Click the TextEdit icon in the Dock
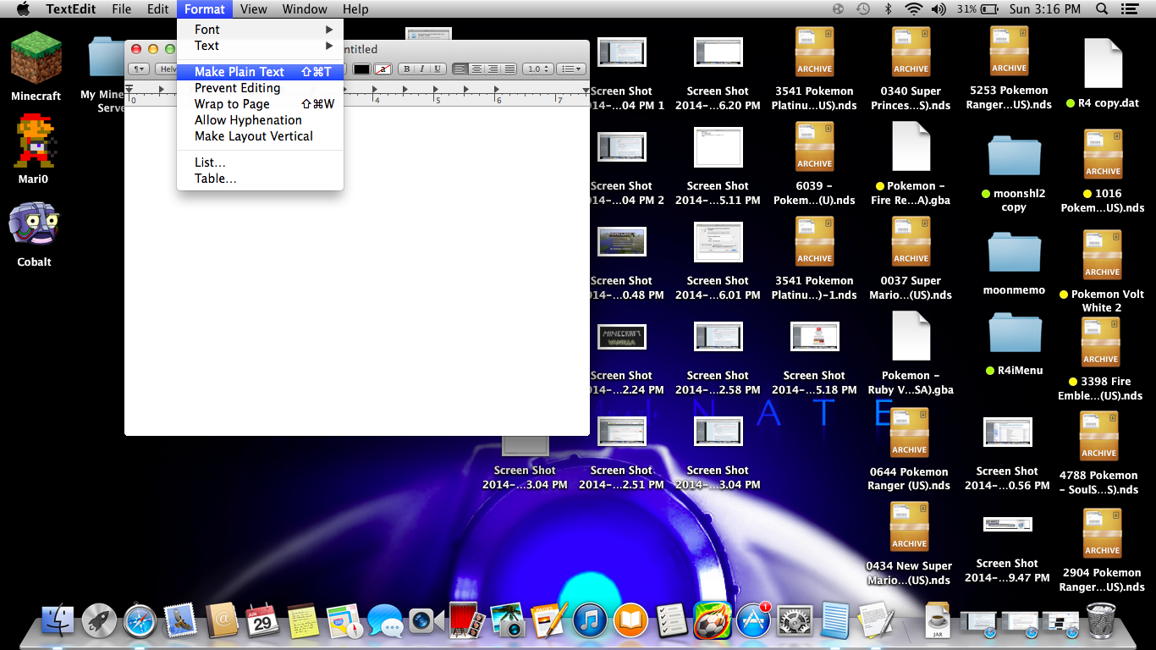Image resolution: width=1156 pixels, height=650 pixels. tap(876, 621)
